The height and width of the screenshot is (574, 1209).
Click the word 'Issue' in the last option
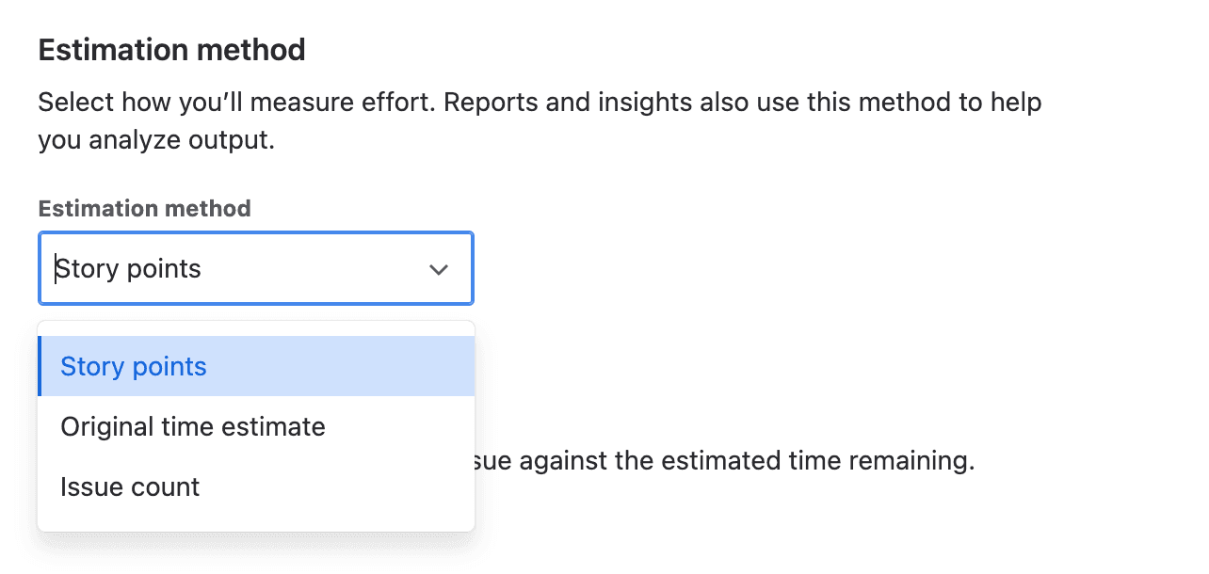(x=85, y=486)
